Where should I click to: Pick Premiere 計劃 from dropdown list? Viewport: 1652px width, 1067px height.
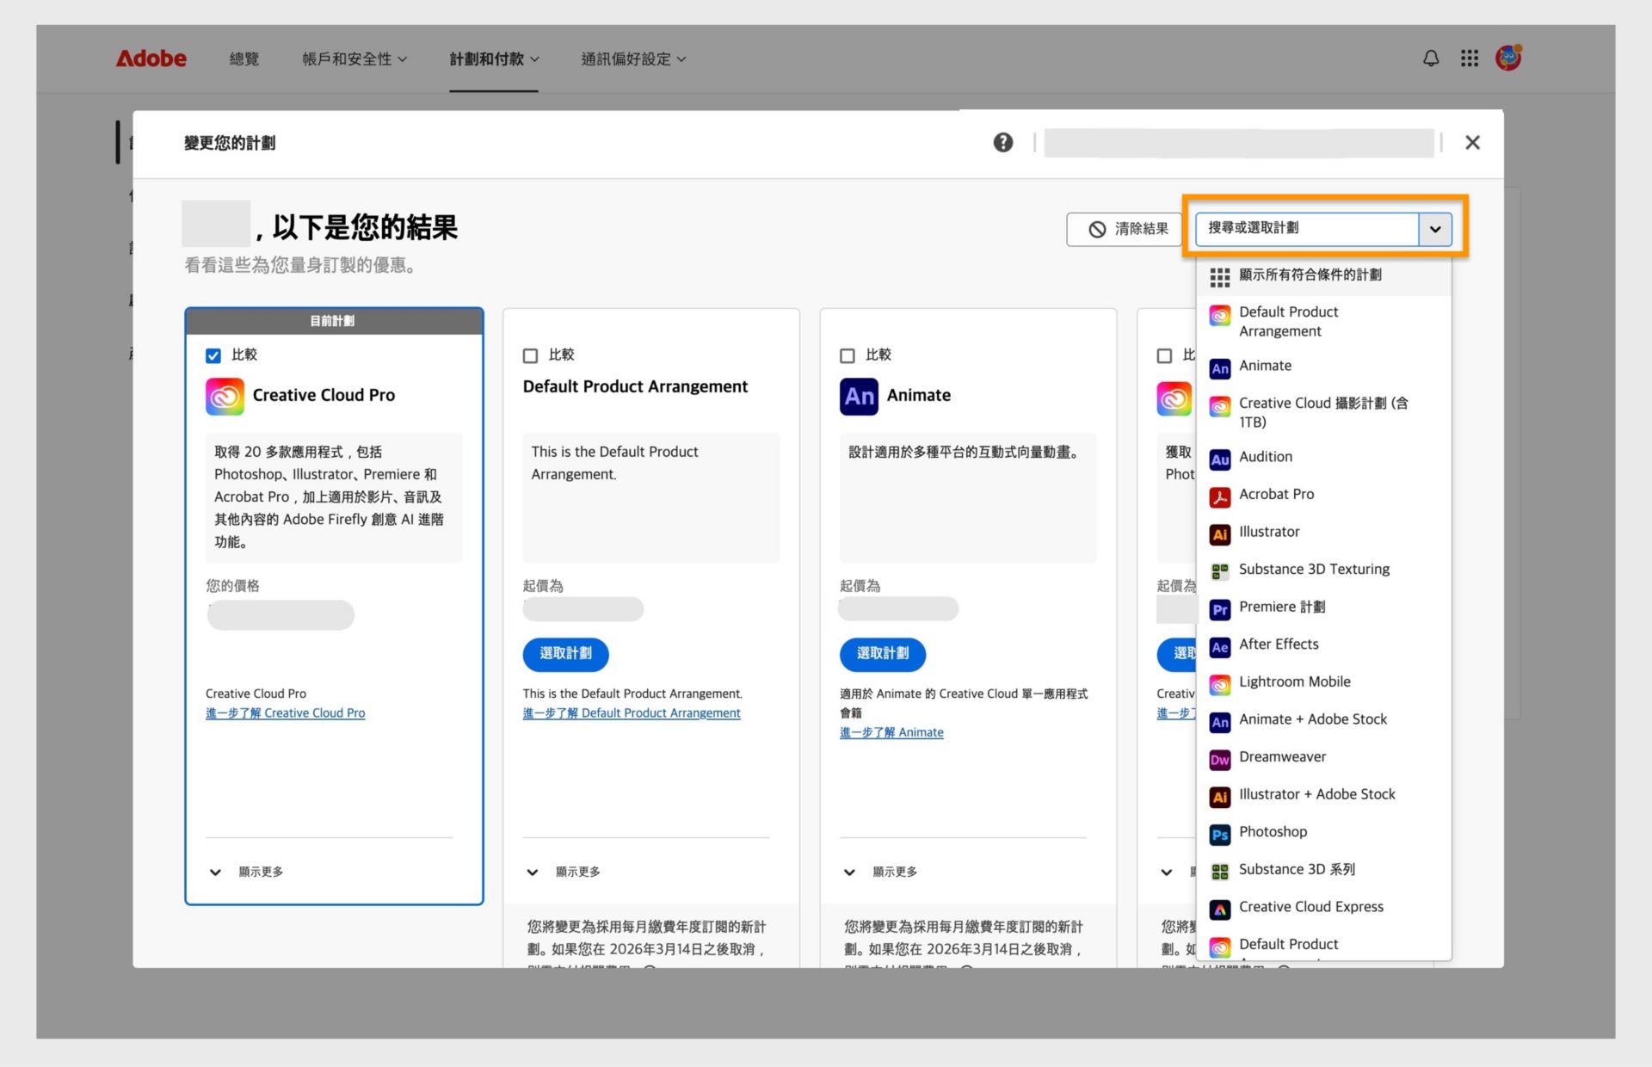[x=1281, y=608]
